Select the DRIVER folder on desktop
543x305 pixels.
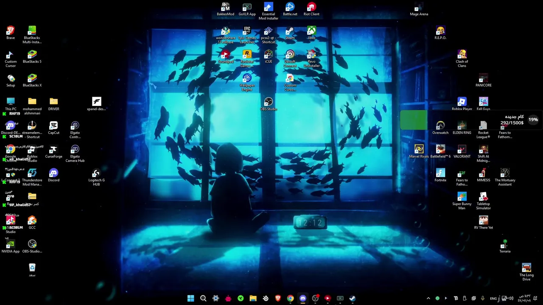point(53,104)
